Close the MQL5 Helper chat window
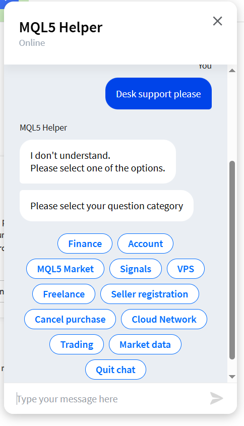Image resolution: width=244 pixels, height=426 pixels. [217, 21]
